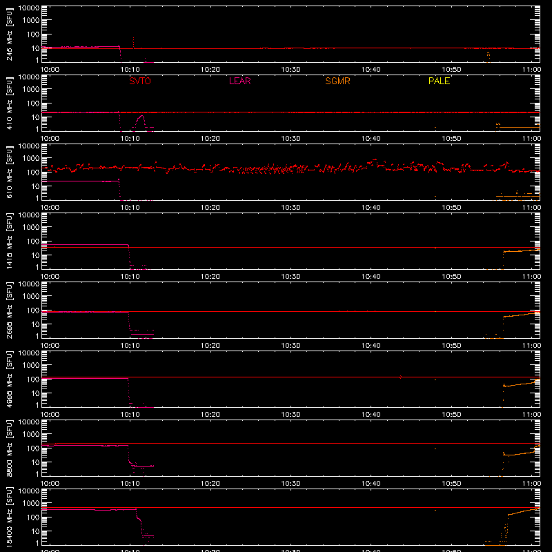This screenshot has width=552, height=552.
Task: Select the 8800 MHz [SFU] axis title
Action: point(10,448)
